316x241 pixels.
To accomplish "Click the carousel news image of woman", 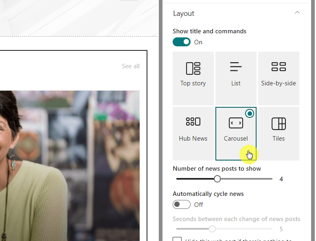I will pyautogui.click(x=70, y=166).
